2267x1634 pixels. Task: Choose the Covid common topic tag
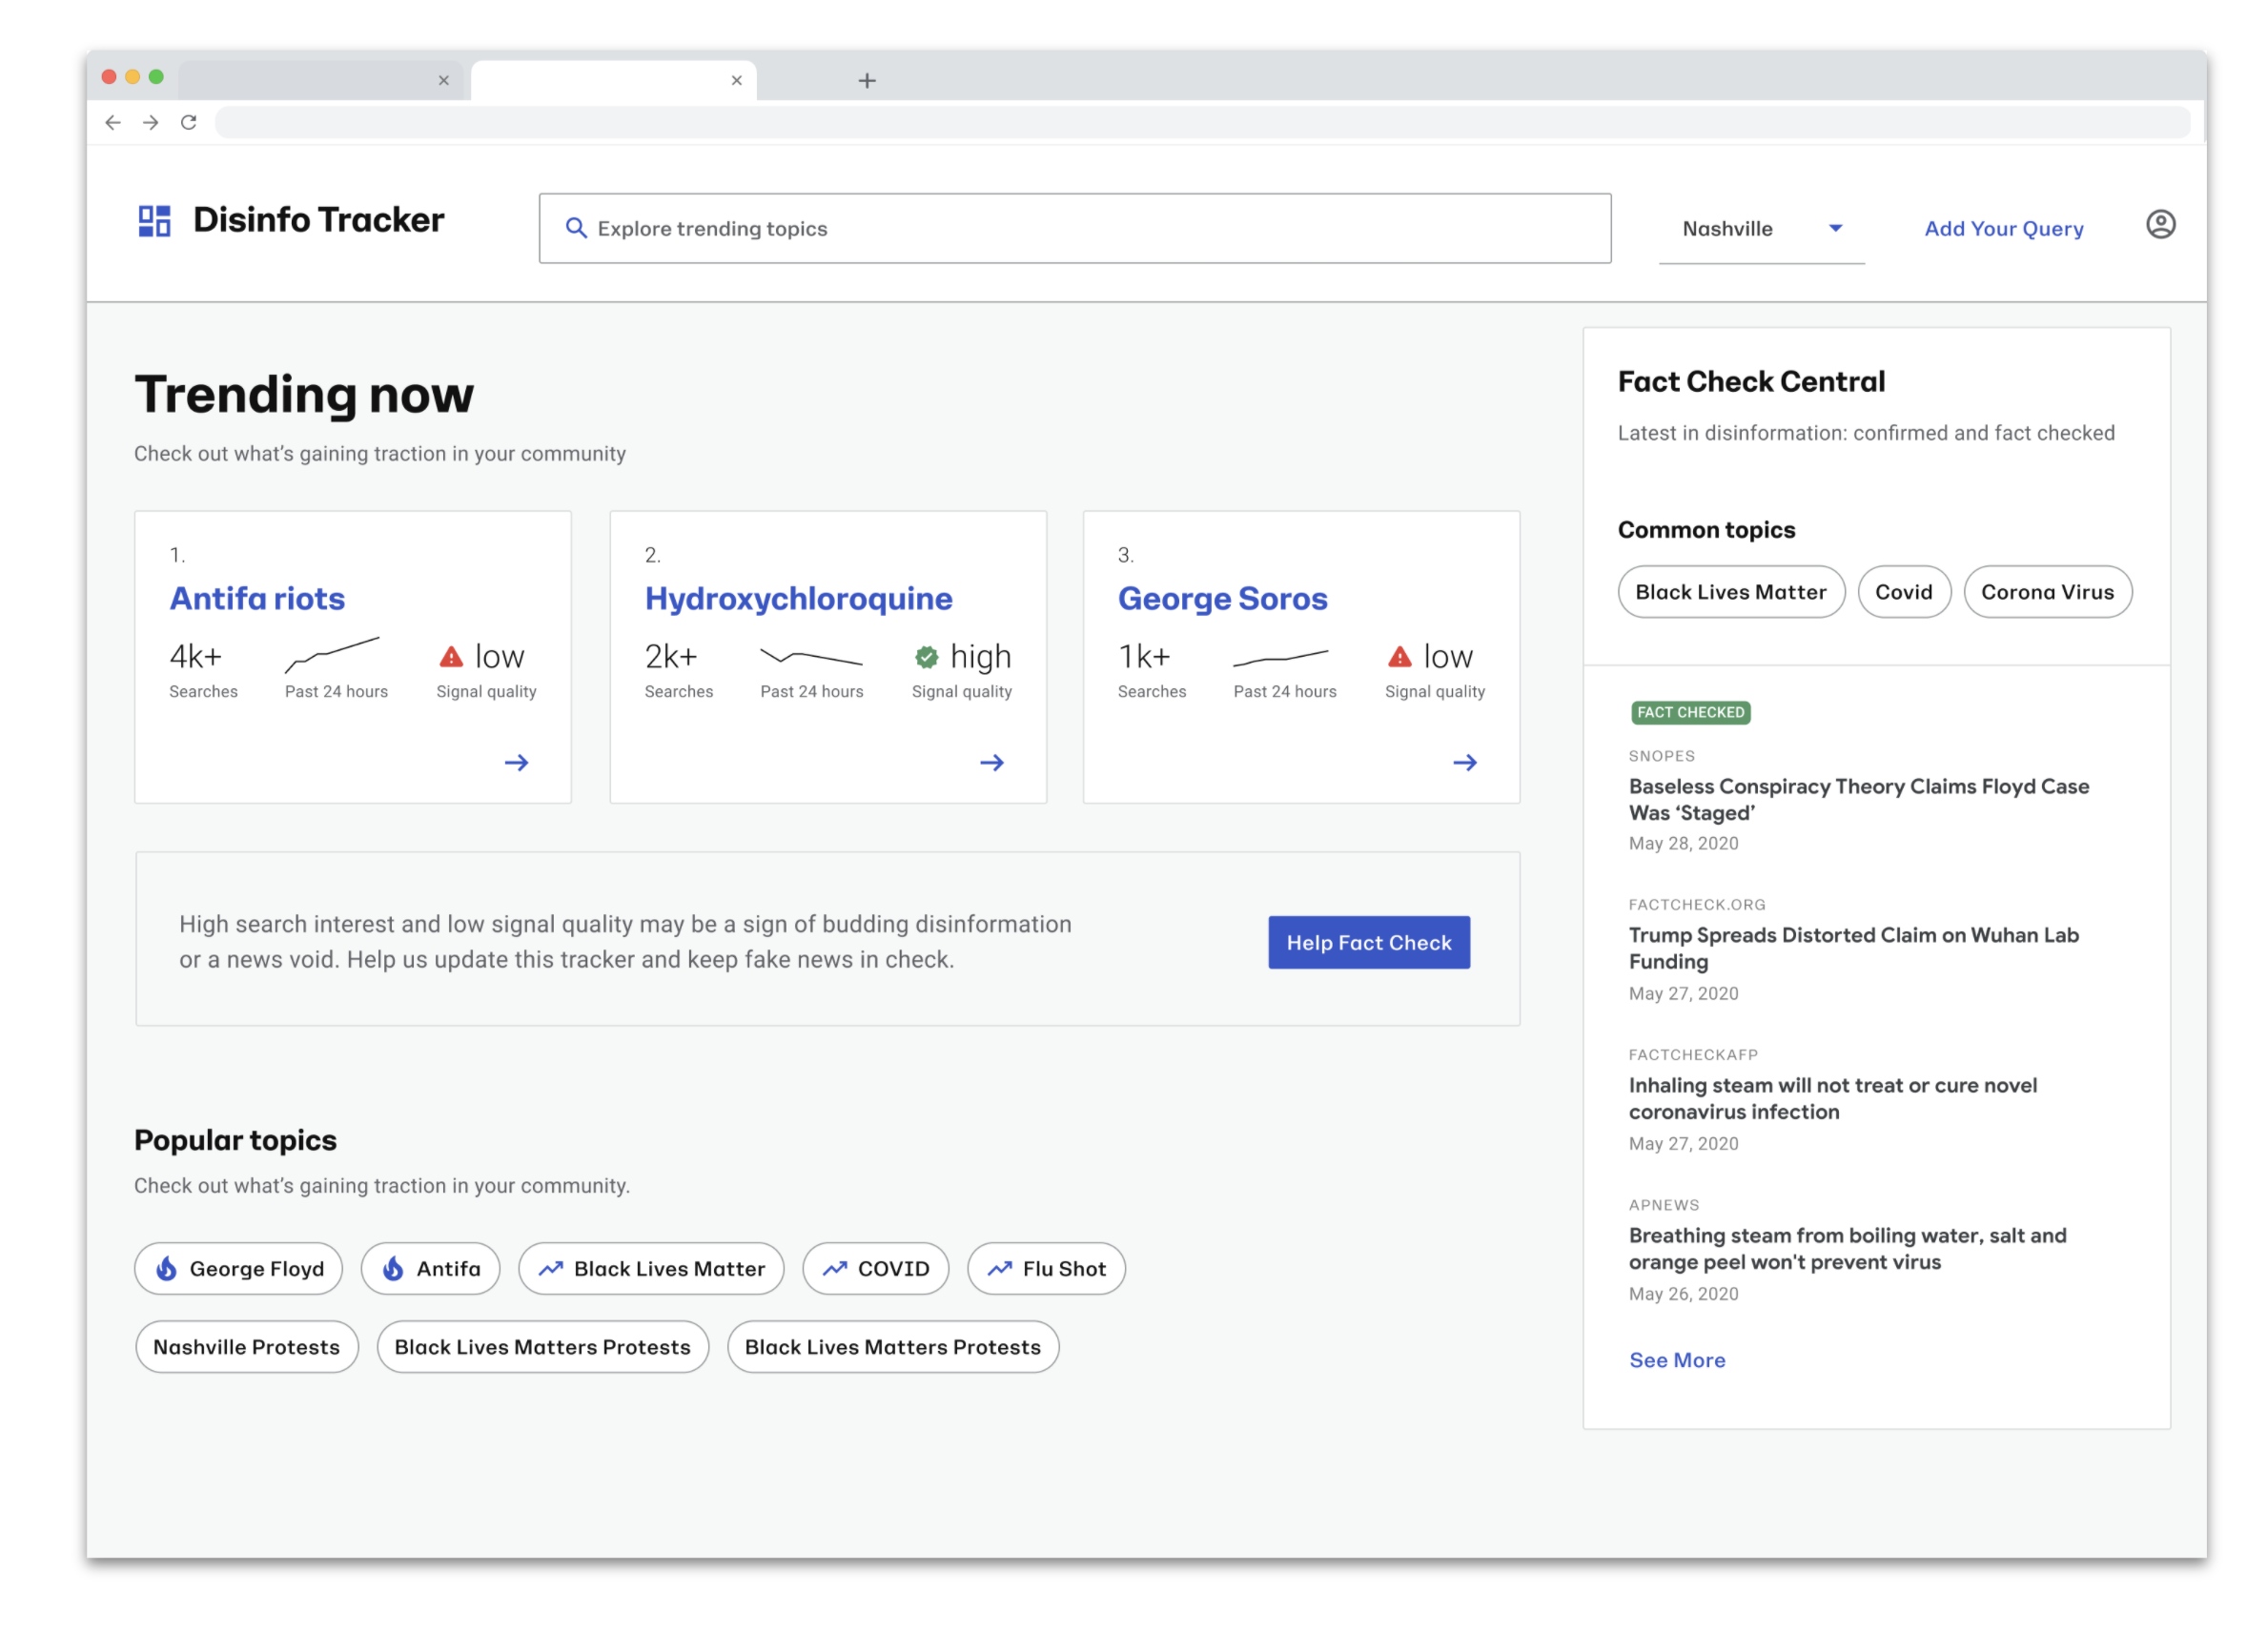pos(1902,592)
